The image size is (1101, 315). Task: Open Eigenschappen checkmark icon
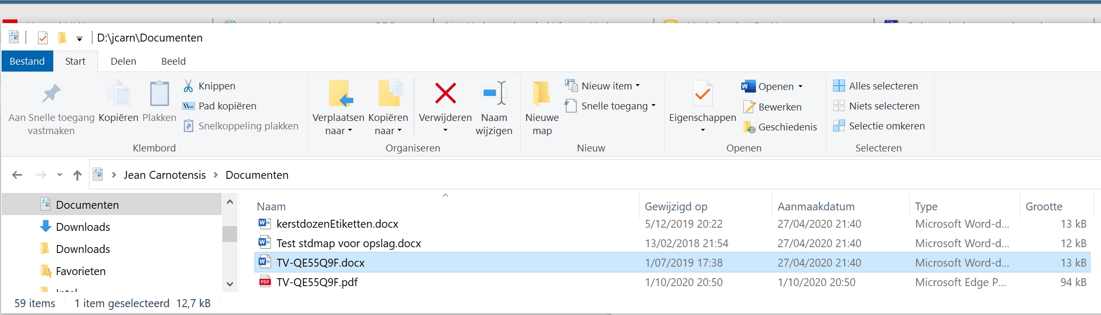(702, 95)
